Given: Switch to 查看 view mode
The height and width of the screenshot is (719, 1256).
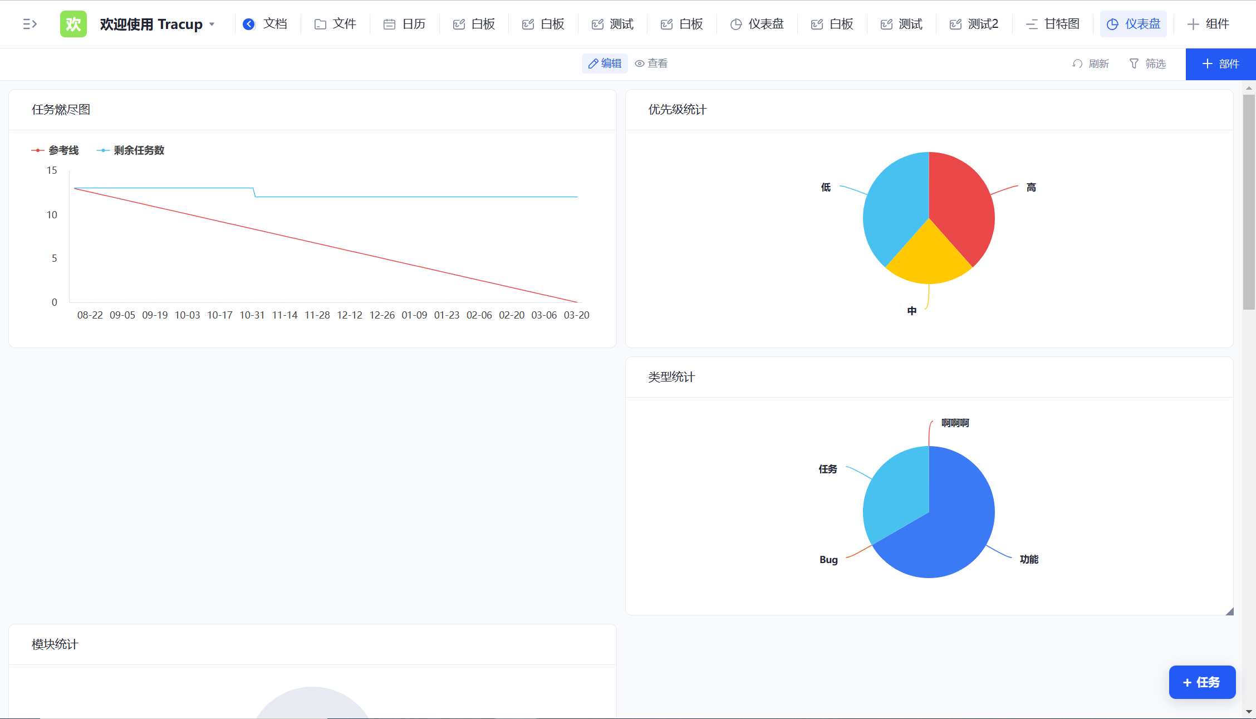Looking at the screenshot, I should (651, 63).
